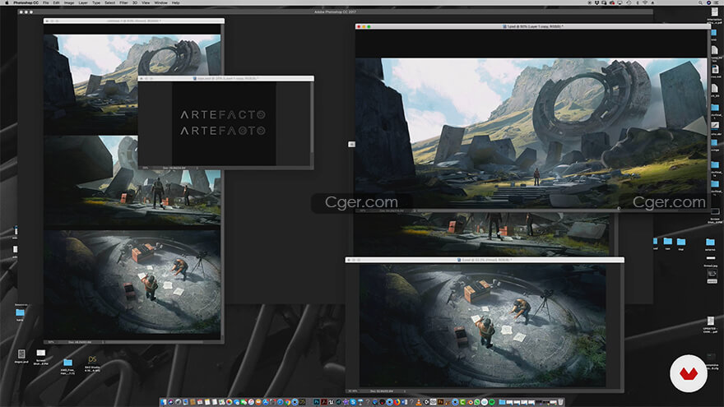Click the title bar of the left three-panel document

point(134,21)
